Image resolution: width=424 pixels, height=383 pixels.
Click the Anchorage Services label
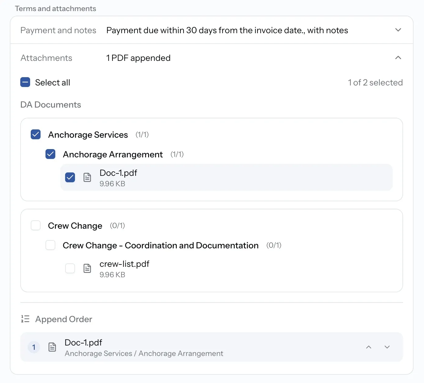coord(88,135)
